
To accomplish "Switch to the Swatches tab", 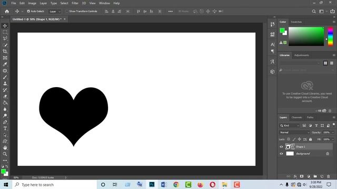I will click(296, 22).
